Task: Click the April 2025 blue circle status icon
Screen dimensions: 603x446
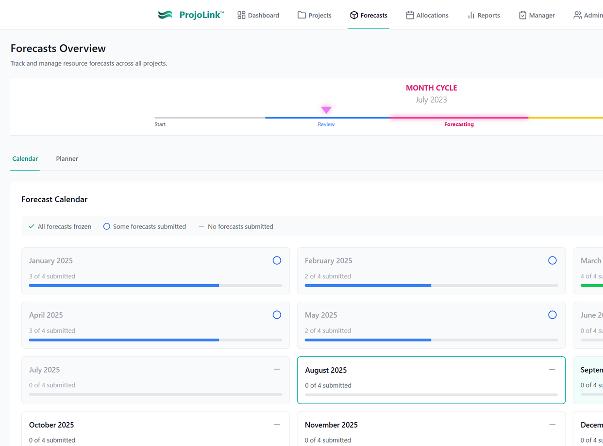Action: (277, 315)
